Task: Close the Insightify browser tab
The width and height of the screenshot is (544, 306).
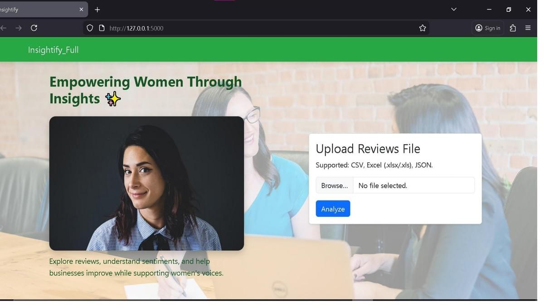Action: pos(82,10)
